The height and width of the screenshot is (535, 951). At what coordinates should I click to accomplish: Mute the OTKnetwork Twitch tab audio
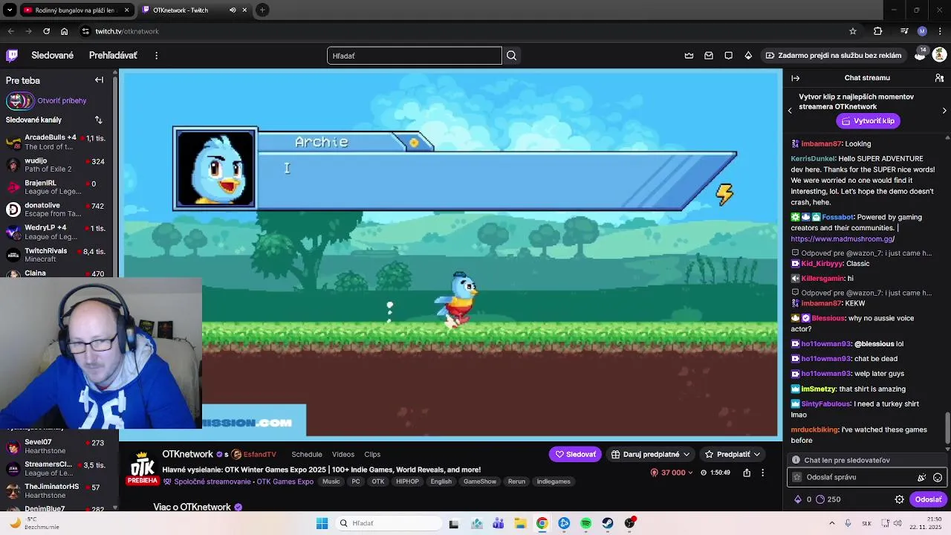[233, 10]
